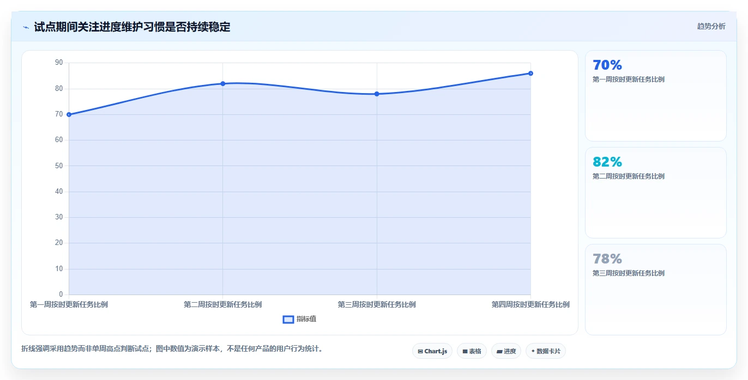
Task: Open the 70% stat card
Action: (x=656, y=96)
